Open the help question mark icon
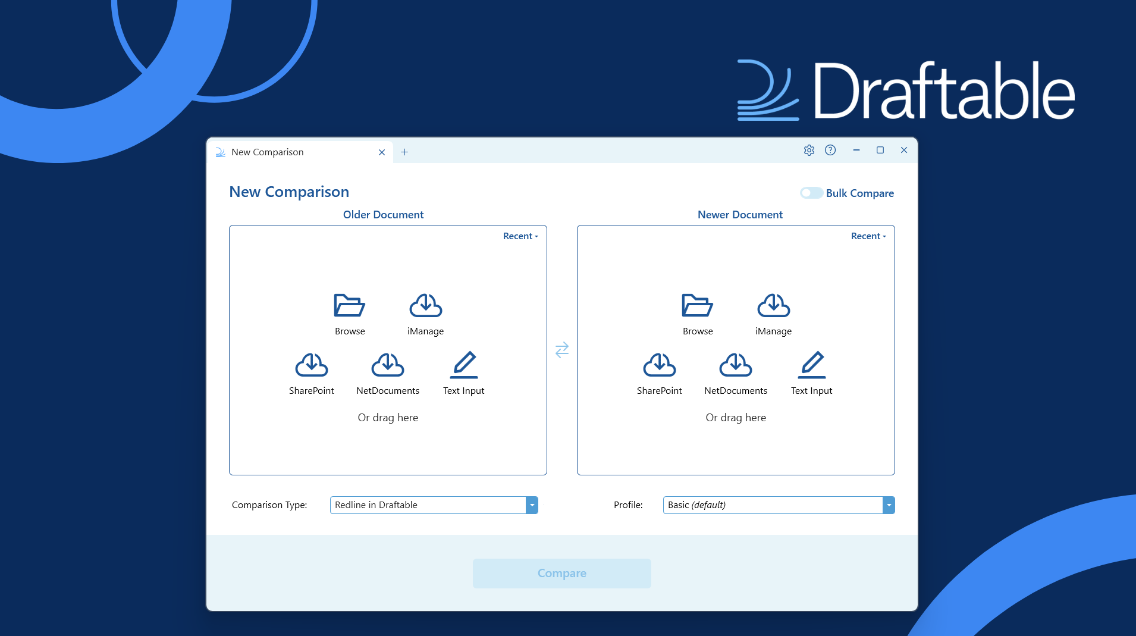Image resolution: width=1136 pixels, height=636 pixels. (x=830, y=151)
